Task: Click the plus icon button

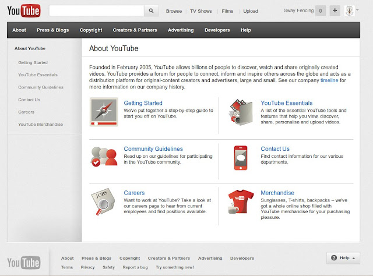Action: click(x=335, y=10)
